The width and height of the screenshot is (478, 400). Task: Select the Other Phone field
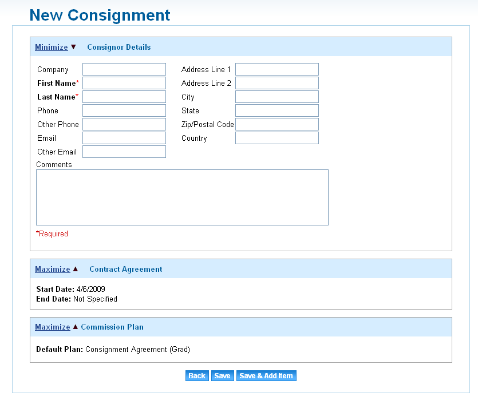pyautogui.click(x=124, y=124)
